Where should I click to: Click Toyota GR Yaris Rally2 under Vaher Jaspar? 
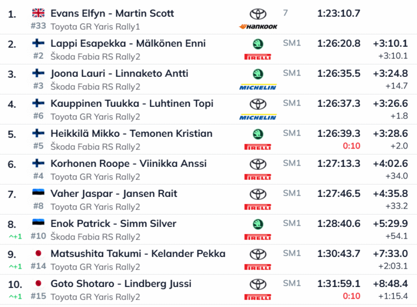(95, 207)
